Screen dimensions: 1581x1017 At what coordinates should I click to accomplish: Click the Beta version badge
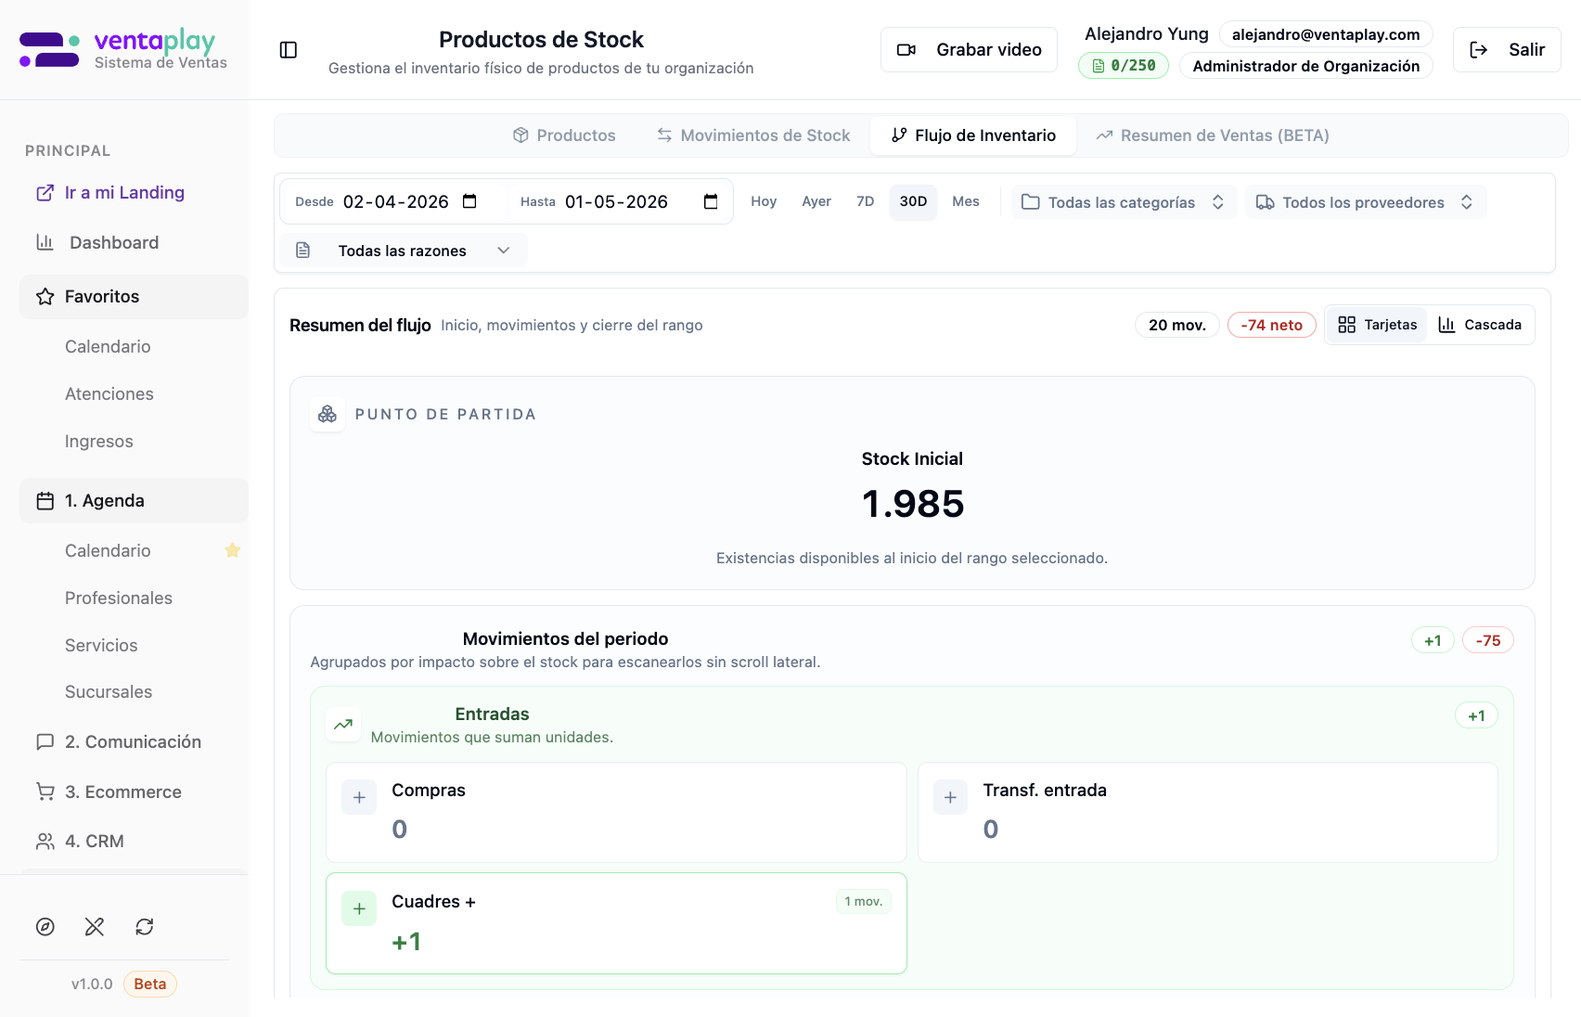click(150, 984)
